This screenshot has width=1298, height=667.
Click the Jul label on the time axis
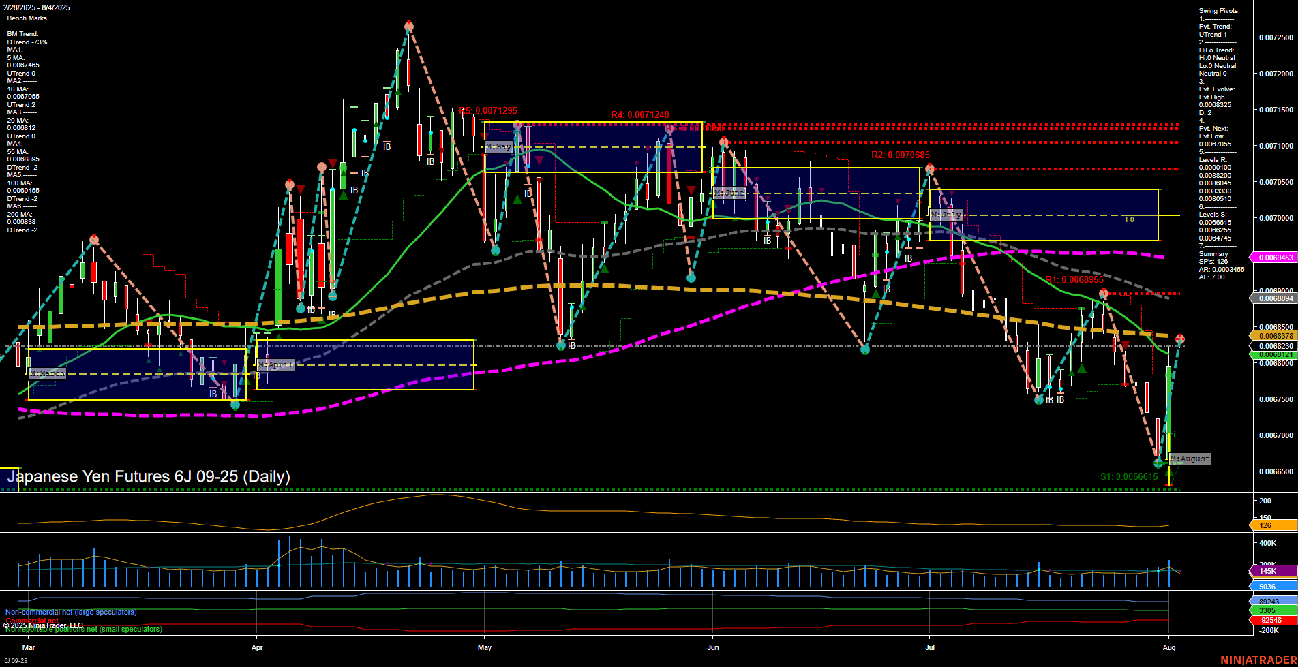click(x=930, y=647)
